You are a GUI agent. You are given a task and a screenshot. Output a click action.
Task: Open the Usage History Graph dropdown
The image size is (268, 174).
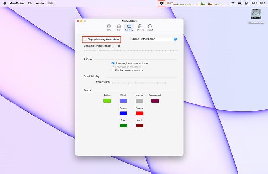coord(153,39)
